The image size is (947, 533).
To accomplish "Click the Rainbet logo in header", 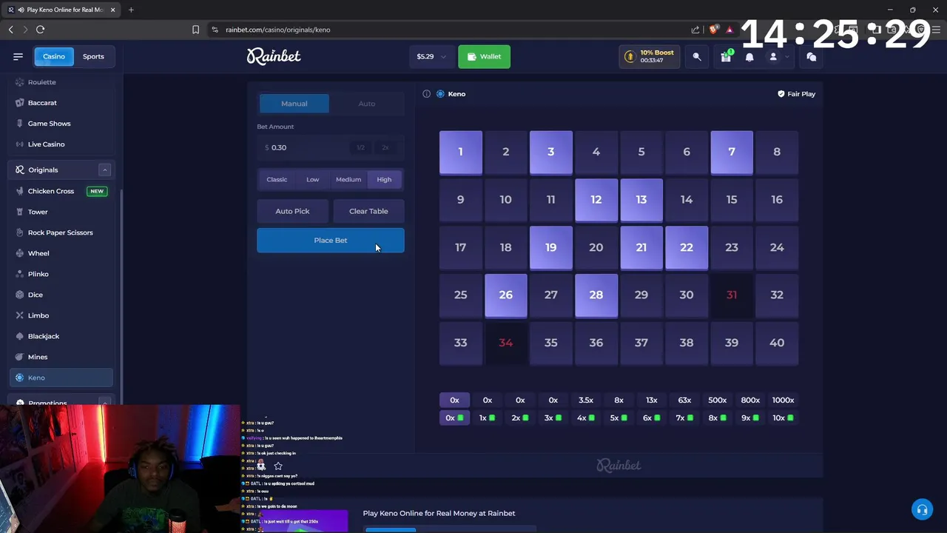I will click(274, 56).
